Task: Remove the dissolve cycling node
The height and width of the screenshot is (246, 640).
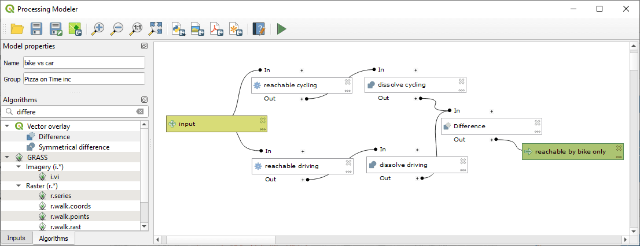Action: pyautogui.click(x=461, y=81)
